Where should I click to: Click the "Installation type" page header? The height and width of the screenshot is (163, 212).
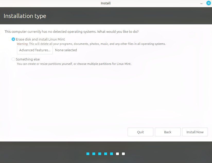coord(25,16)
